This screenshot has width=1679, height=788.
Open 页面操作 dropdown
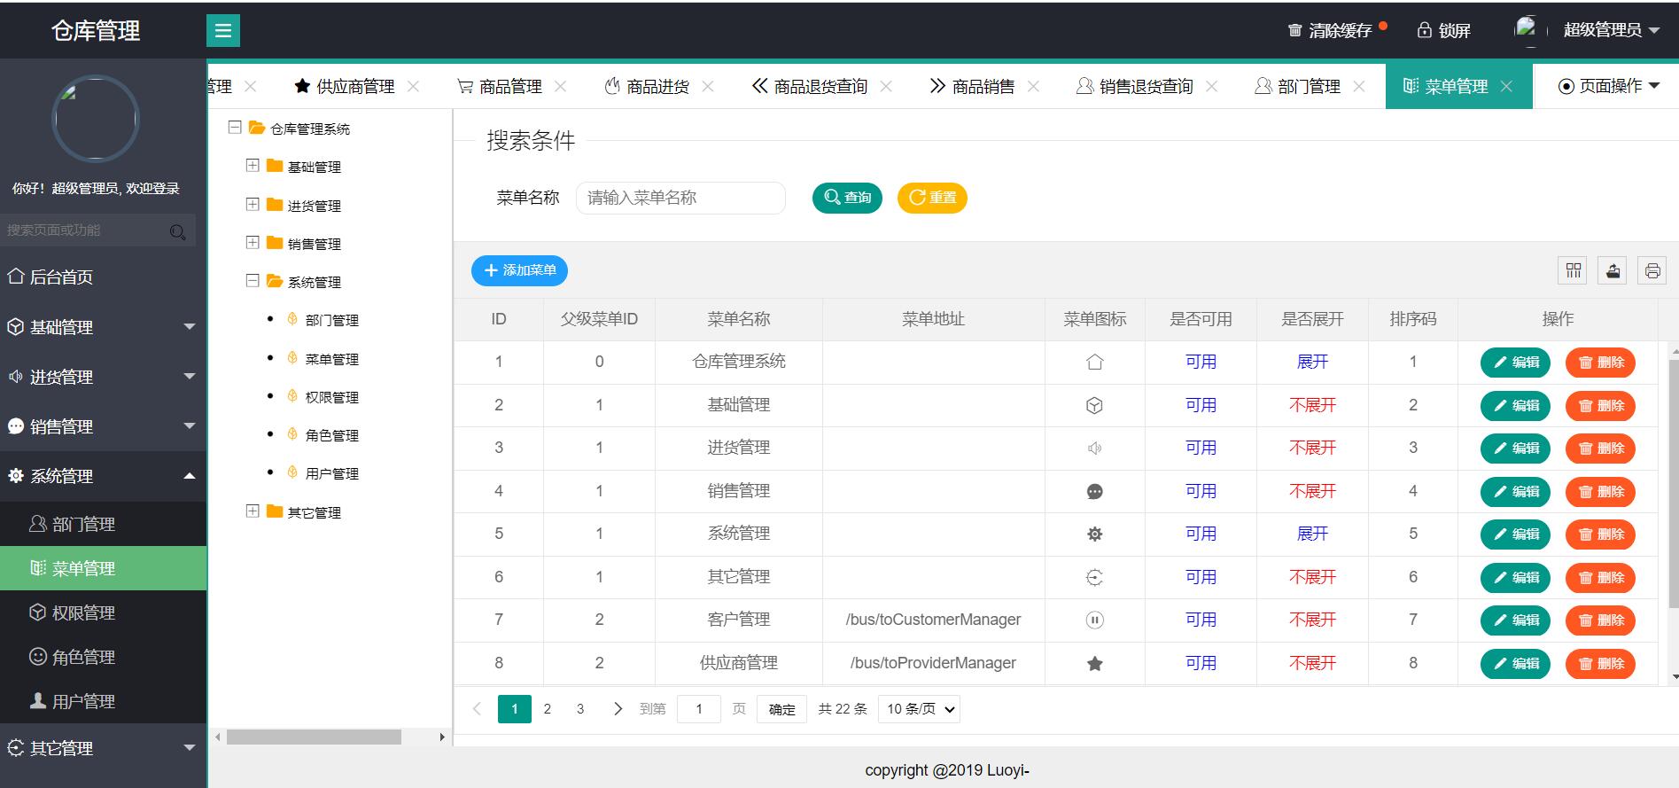tap(1608, 86)
